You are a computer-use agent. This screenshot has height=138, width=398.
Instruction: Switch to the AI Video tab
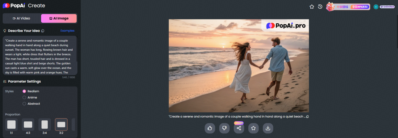coord(22,18)
